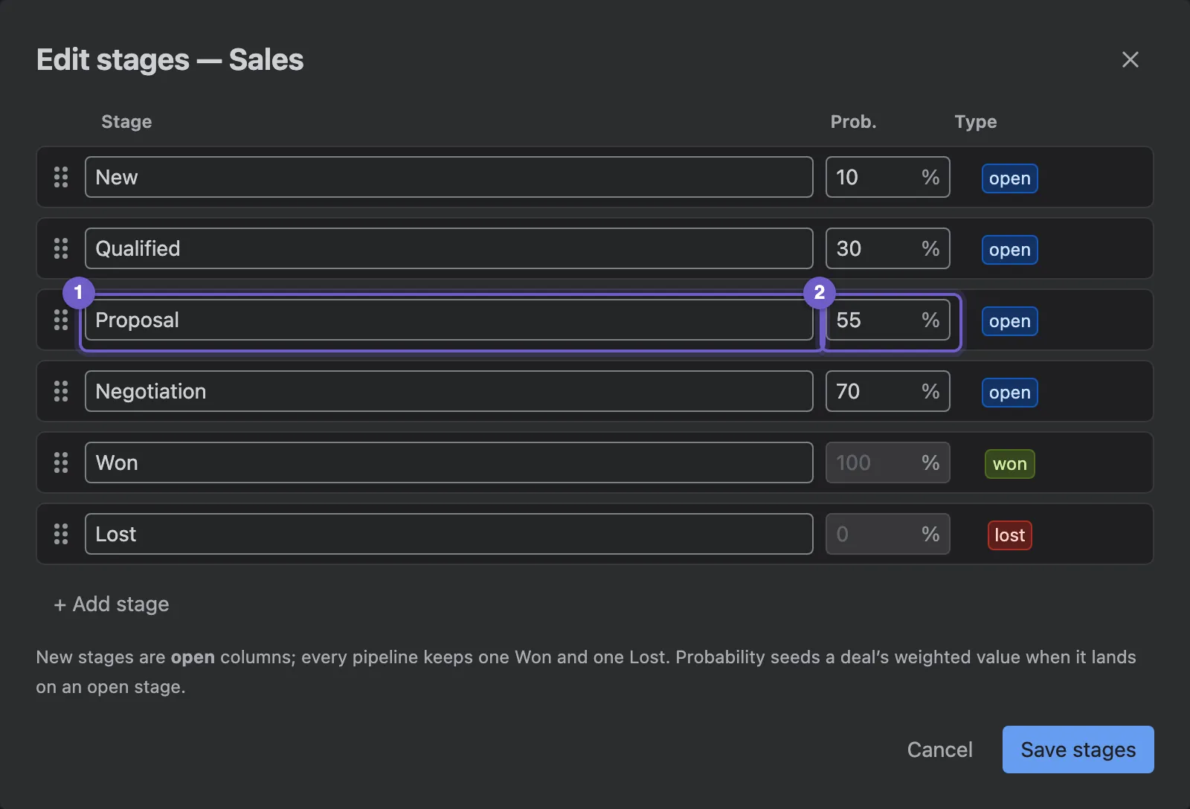Click the drag handle for the Proposal stage

(61, 320)
